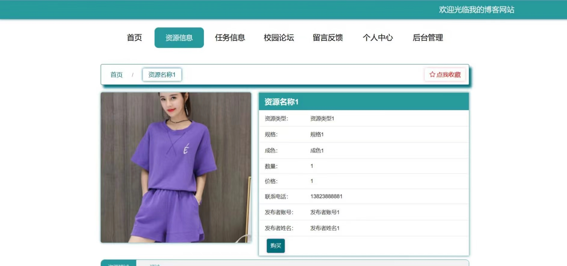Click the 价格: label

pyautogui.click(x=271, y=181)
